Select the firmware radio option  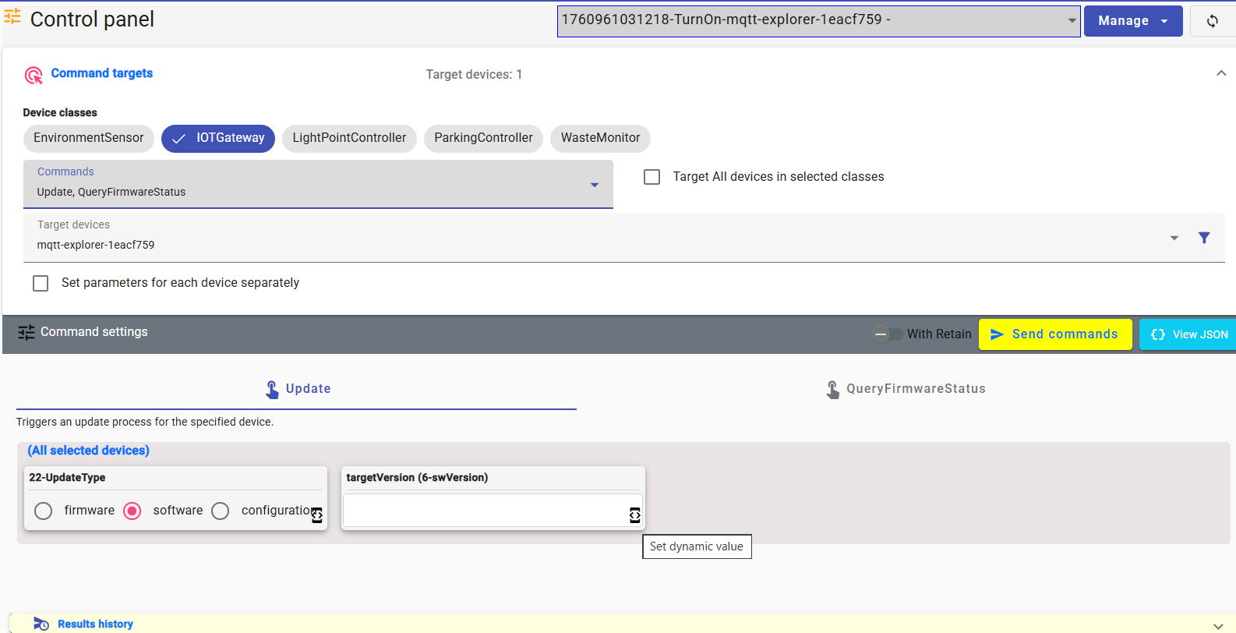[44, 511]
